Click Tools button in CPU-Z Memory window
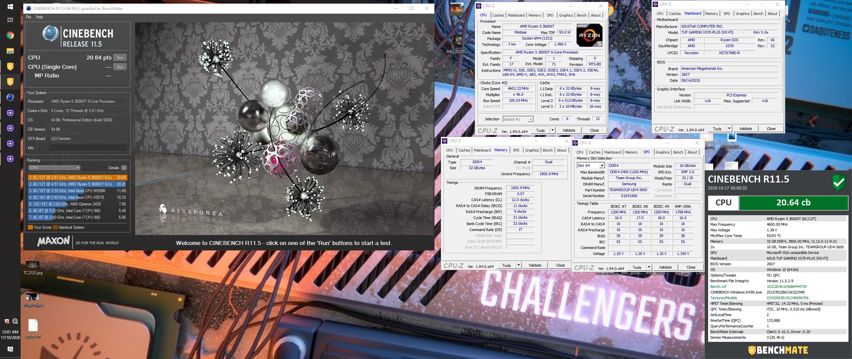852x359 pixels. [507, 265]
